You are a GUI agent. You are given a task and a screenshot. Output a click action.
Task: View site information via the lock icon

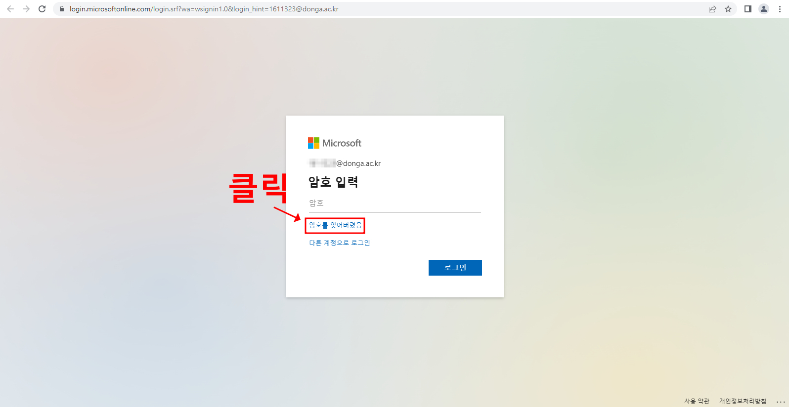click(62, 9)
